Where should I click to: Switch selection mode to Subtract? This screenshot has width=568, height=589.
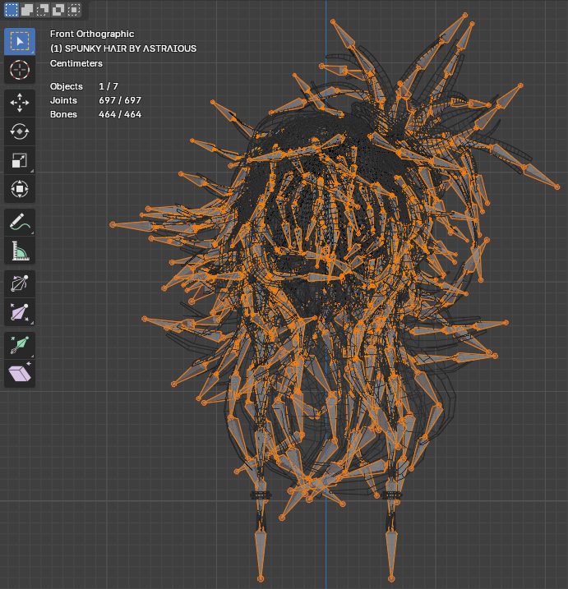(43, 10)
